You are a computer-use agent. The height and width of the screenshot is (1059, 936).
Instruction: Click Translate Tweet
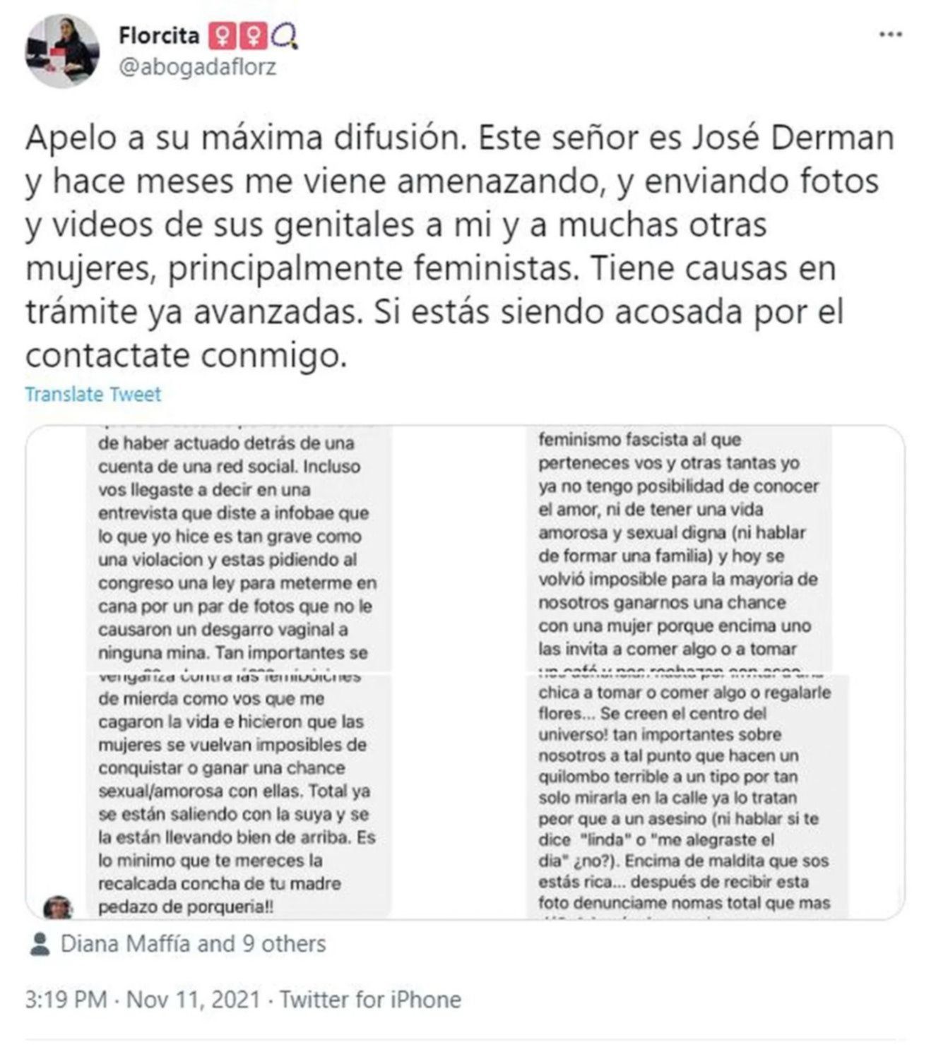pos(93,394)
